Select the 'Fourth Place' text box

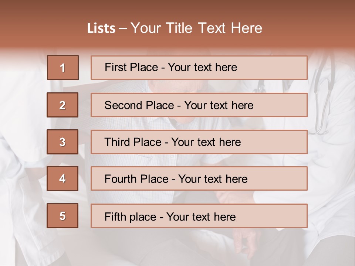click(199, 179)
